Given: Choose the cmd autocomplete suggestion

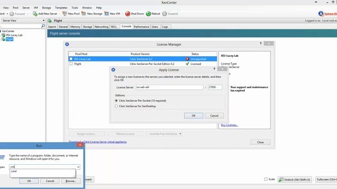Looking at the screenshot, I should (x=43, y=172).
